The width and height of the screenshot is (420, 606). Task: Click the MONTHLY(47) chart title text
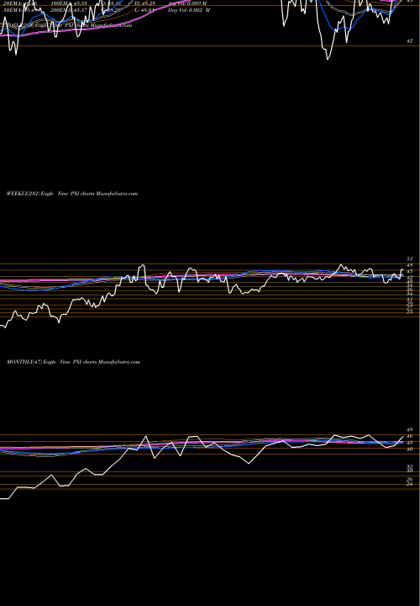73,362
